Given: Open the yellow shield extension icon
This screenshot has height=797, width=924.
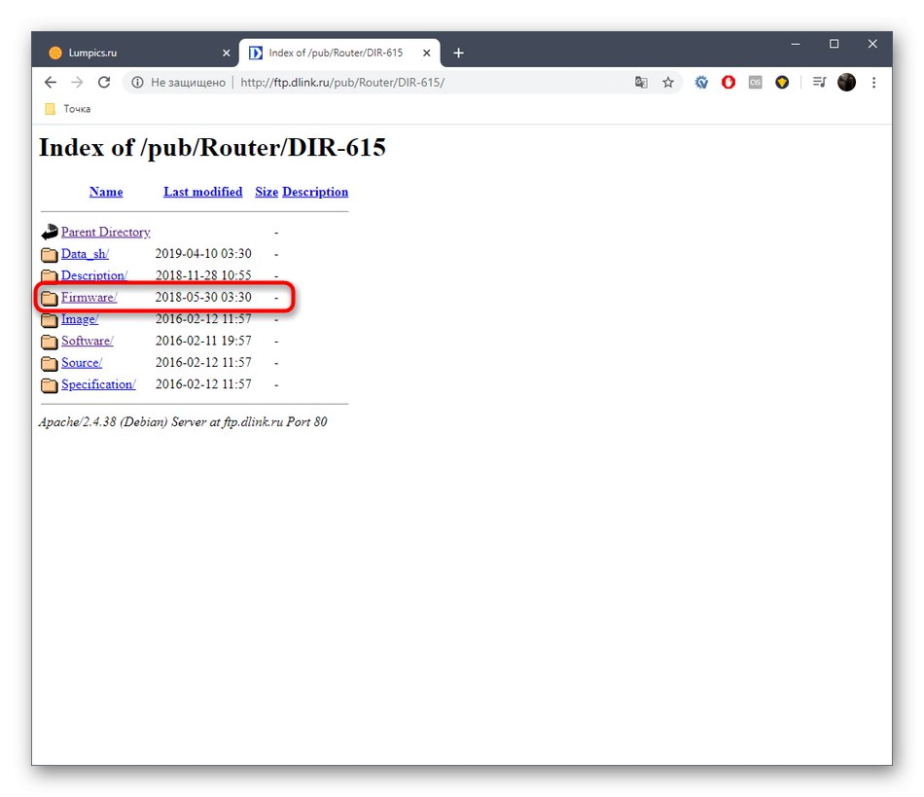Looking at the screenshot, I should click(782, 83).
